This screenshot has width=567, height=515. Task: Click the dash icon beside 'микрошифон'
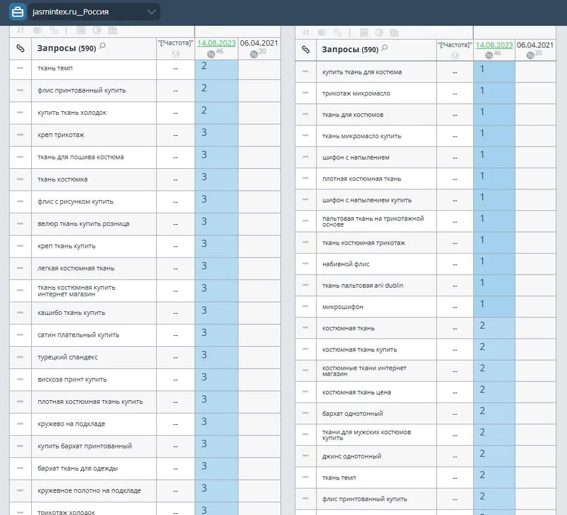point(306,306)
